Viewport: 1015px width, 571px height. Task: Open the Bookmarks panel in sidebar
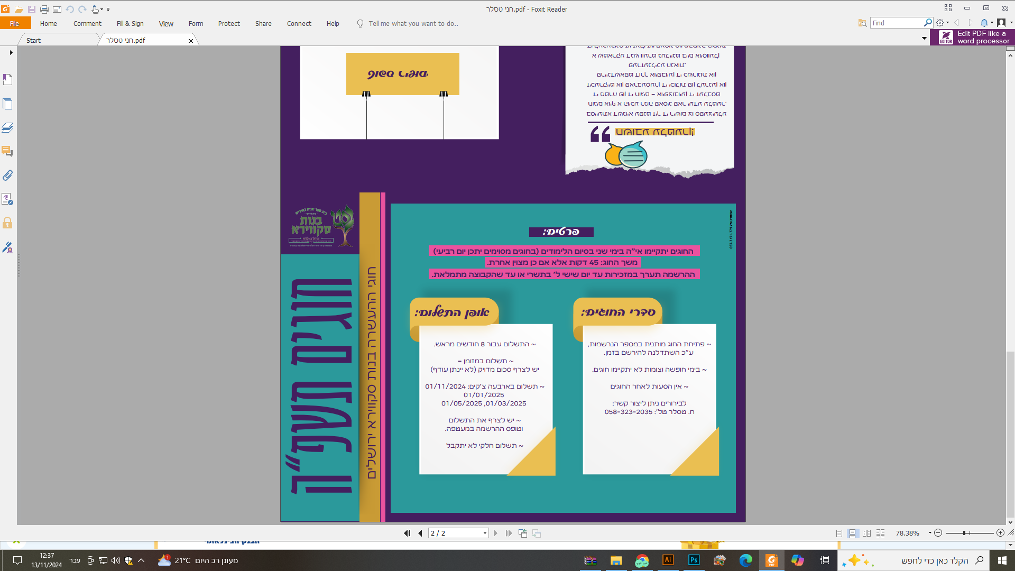coord(7,80)
